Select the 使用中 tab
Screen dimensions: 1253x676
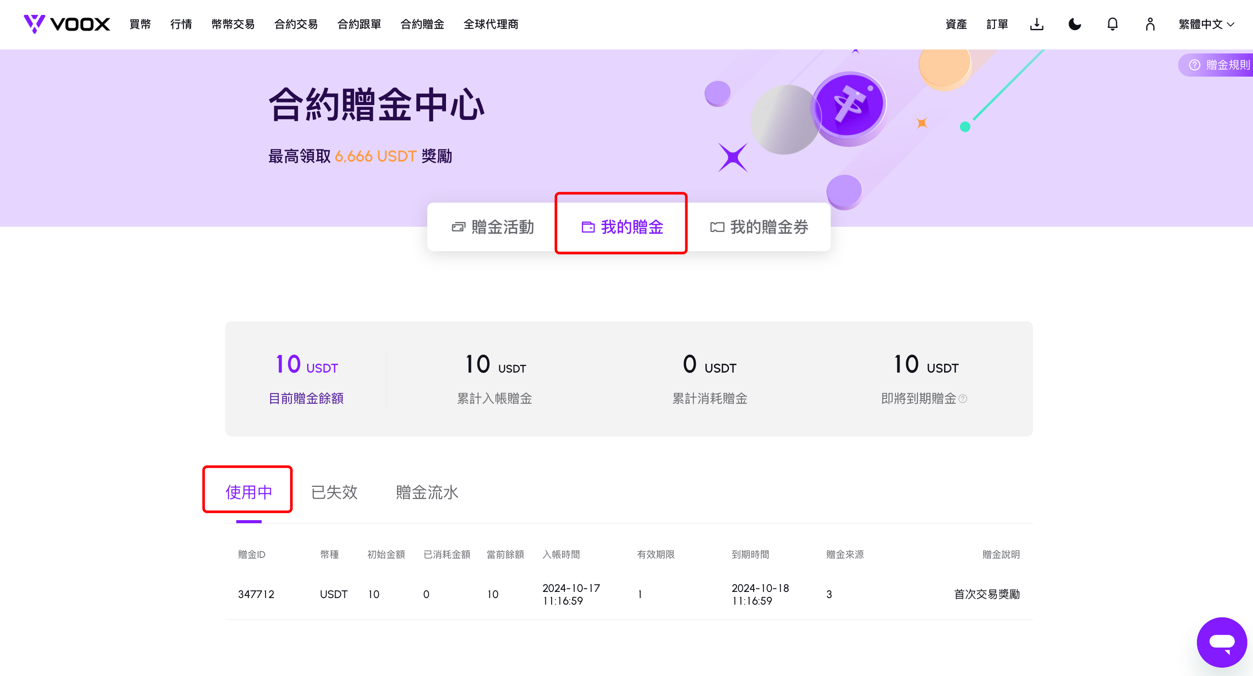pos(248,492)
